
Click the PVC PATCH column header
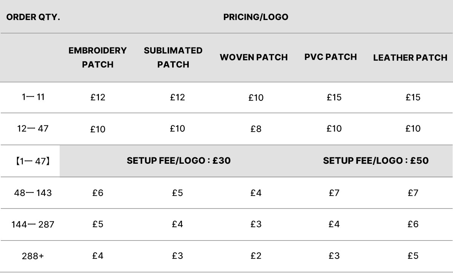pos(331,57)
